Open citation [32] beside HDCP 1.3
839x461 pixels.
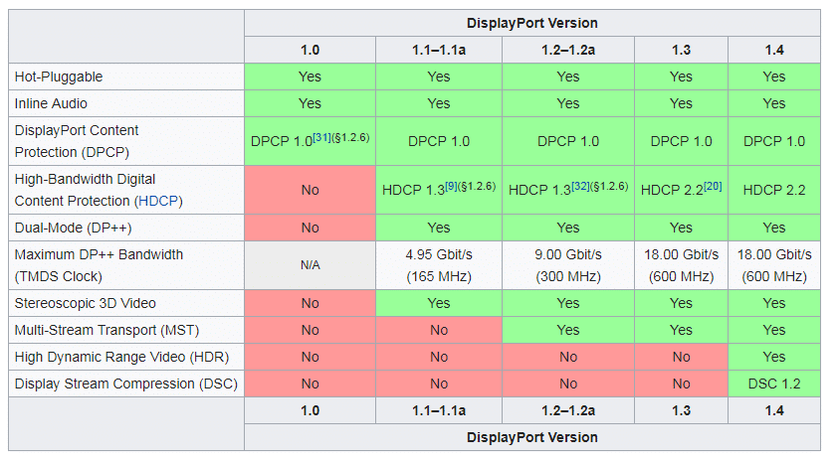coord(580,186)
